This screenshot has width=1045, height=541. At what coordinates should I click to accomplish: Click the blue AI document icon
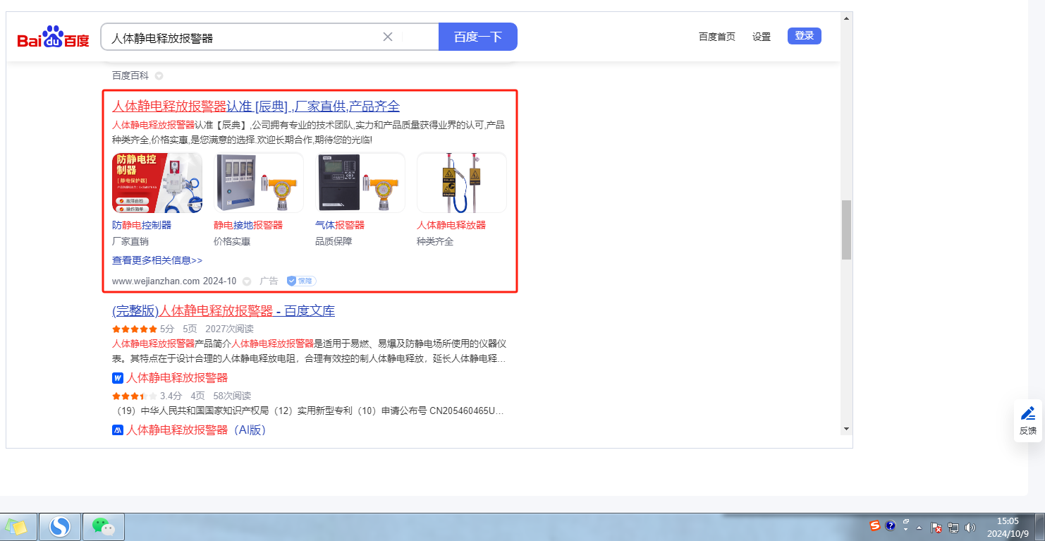(118, 430)
